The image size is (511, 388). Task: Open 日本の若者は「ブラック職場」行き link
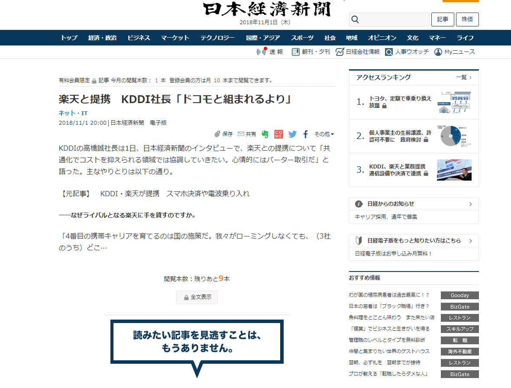[389, 306]
